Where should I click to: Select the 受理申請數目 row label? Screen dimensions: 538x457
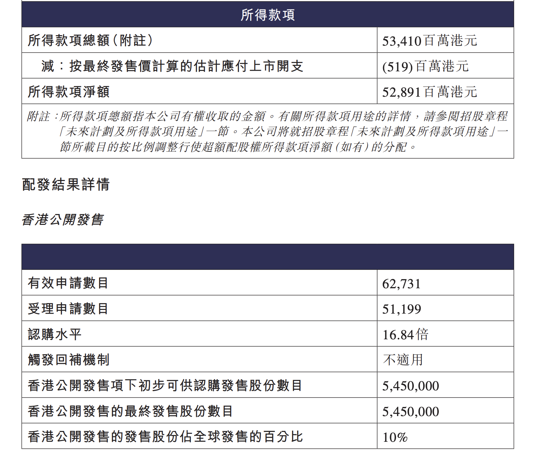[68, 309]
